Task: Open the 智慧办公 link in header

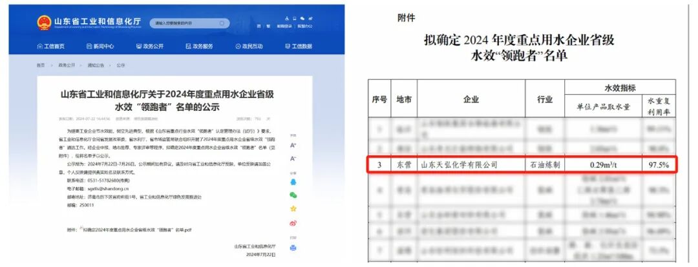Action: (305, 26)
